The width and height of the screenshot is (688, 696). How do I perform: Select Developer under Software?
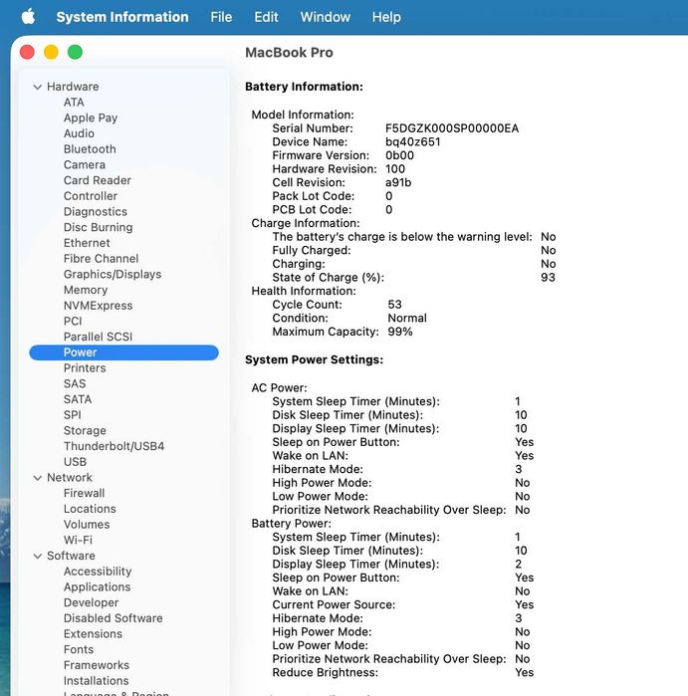(91, 602)
